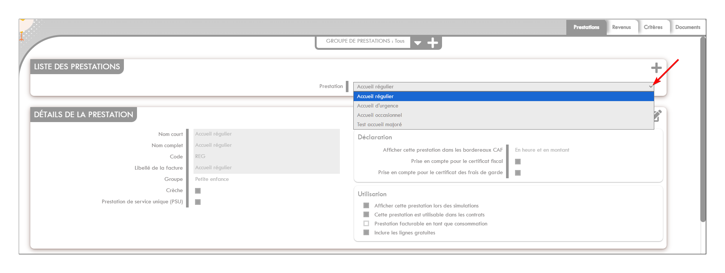Add a new groupe de prestations
This screenshot has width=725, height=273.
[x=433, y=43]
